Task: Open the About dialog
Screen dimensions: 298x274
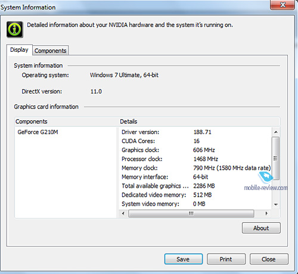Action: point(261,228)
